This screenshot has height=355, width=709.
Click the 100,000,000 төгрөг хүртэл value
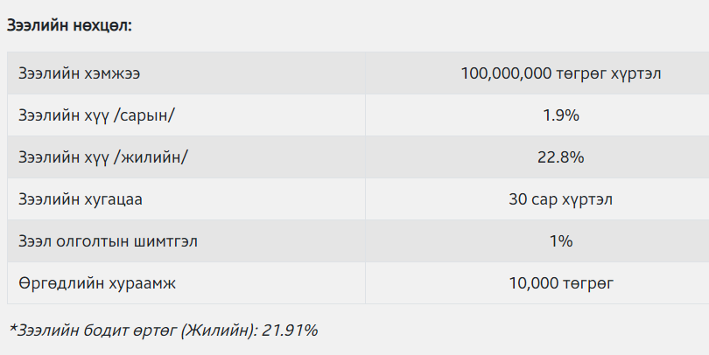click(x=561, y=73)
